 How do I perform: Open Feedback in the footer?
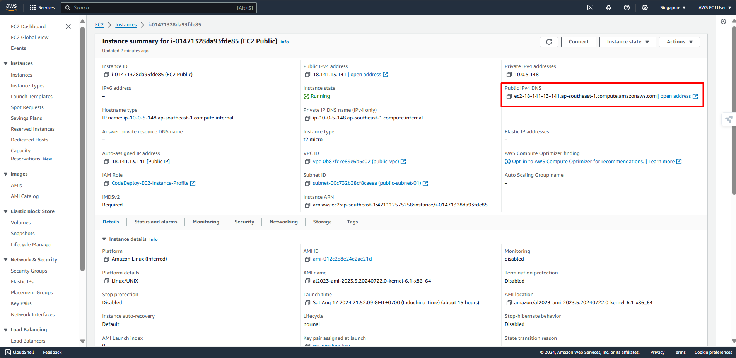(x=52, y=352)
